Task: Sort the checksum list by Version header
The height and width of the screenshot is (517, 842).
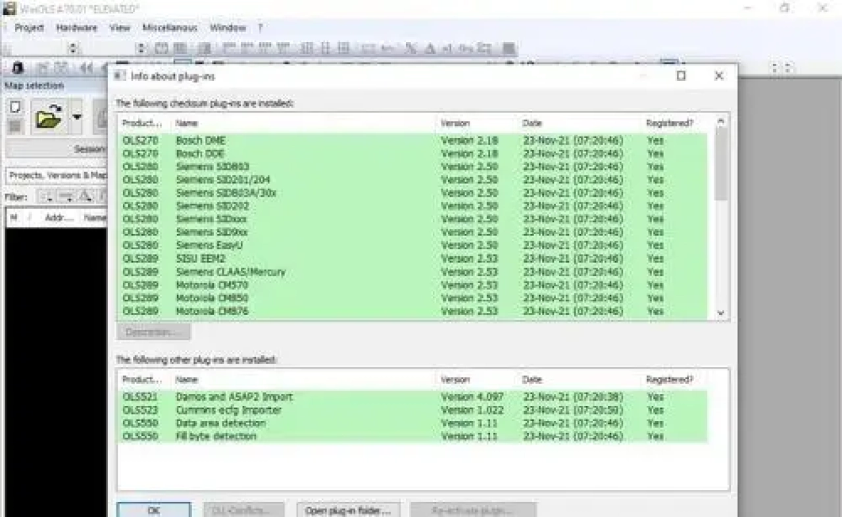Action: tap(478, 123)
